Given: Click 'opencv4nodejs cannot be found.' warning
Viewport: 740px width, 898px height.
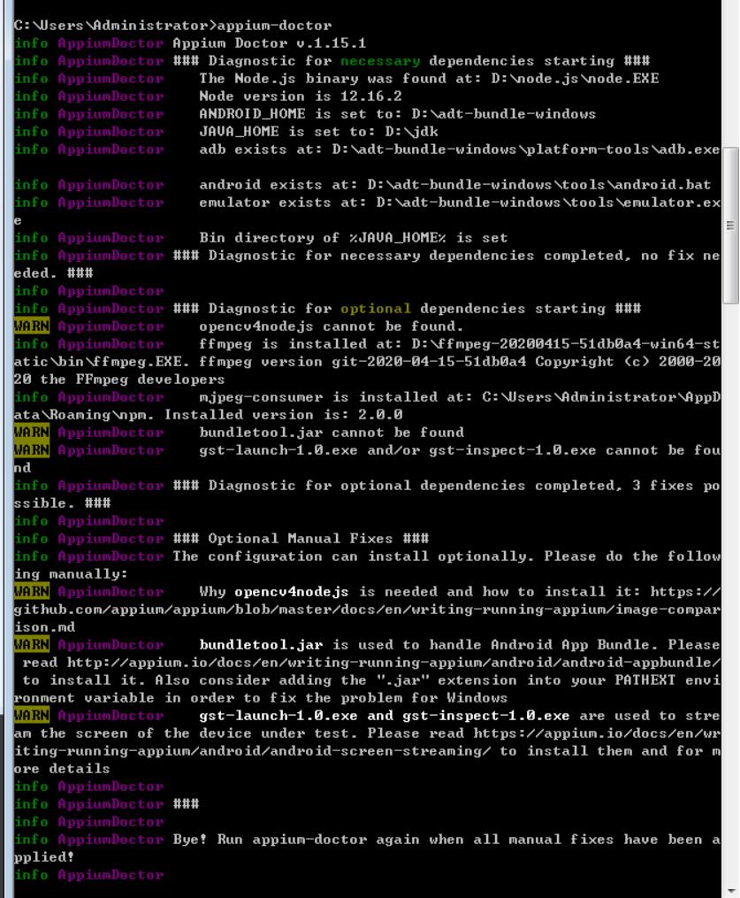Looking at the screenshot, I should pos(331,326).
